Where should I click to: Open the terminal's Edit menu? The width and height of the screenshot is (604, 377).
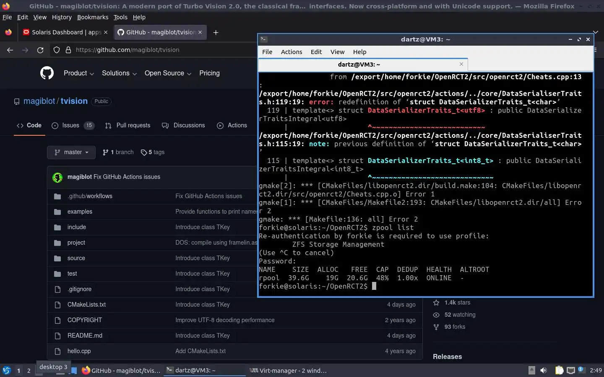point(316,52)
